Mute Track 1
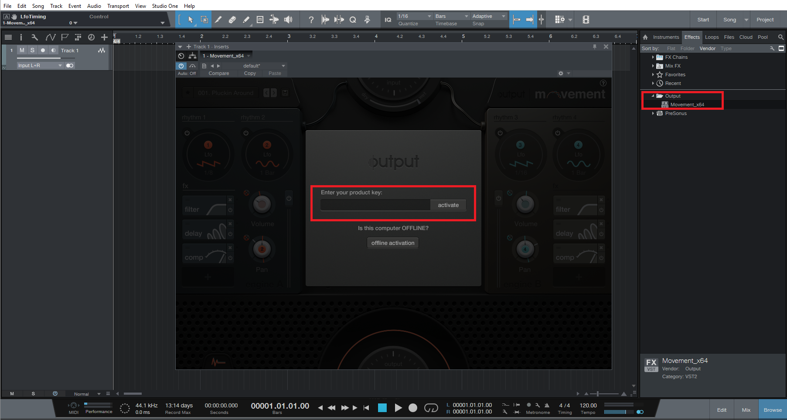Image resolution: width=787 pixels, height=420 pixels. coord(22,51)
